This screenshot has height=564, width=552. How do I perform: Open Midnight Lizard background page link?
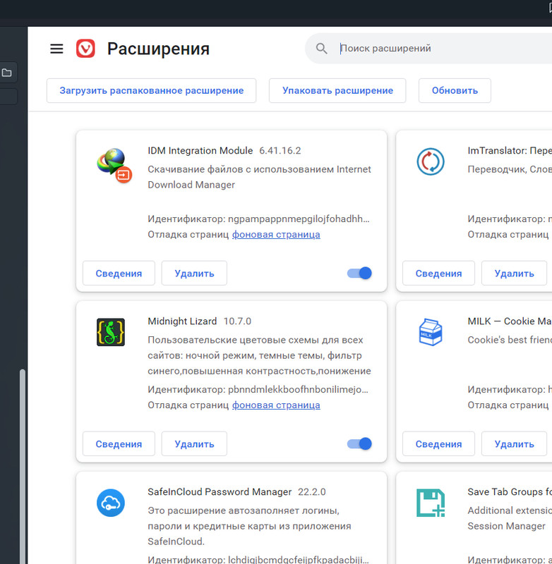[x=276, y=405]
